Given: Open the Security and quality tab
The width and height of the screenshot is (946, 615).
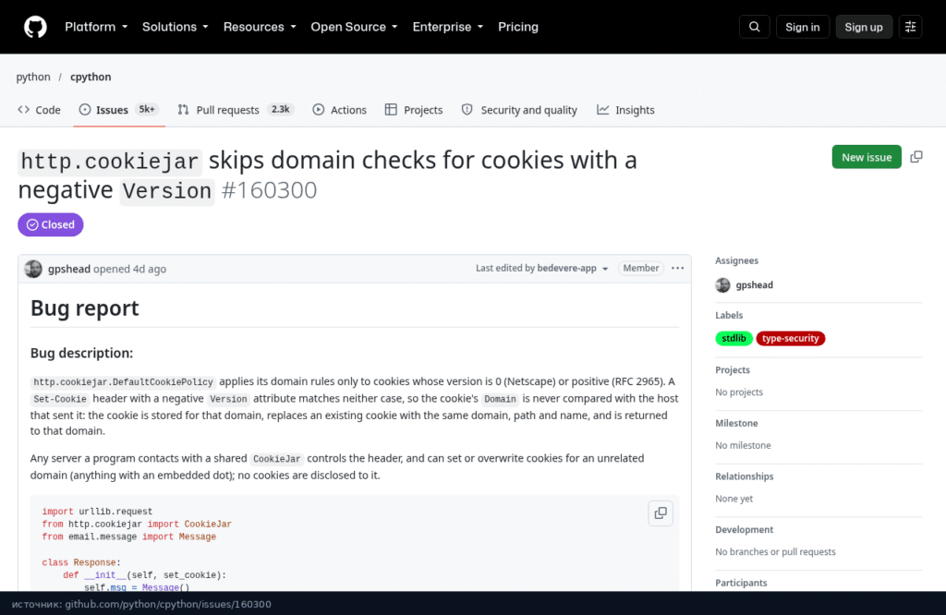Looking at the screenshot, I should [519, 110].
